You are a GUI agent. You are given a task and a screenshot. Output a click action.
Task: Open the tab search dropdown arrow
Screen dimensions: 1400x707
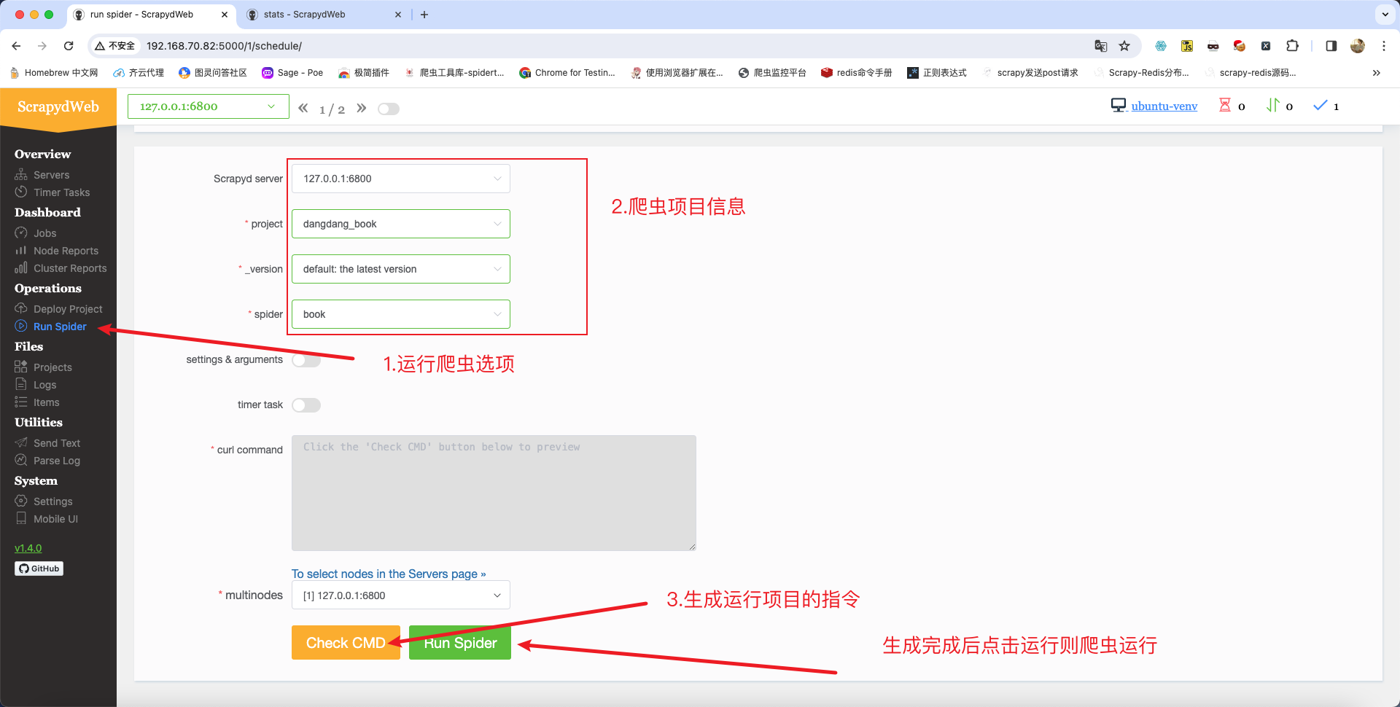click(1385, 14)
